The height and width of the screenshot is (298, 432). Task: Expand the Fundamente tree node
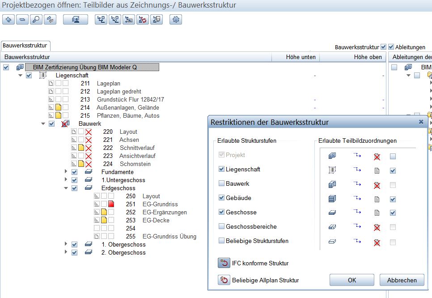(x=66, y=172)
